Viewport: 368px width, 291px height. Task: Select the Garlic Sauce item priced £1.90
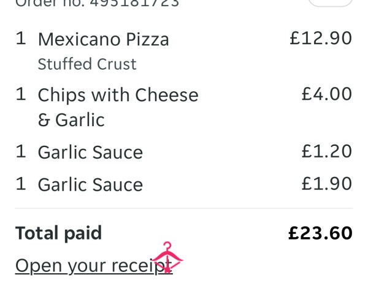[90, 185]
